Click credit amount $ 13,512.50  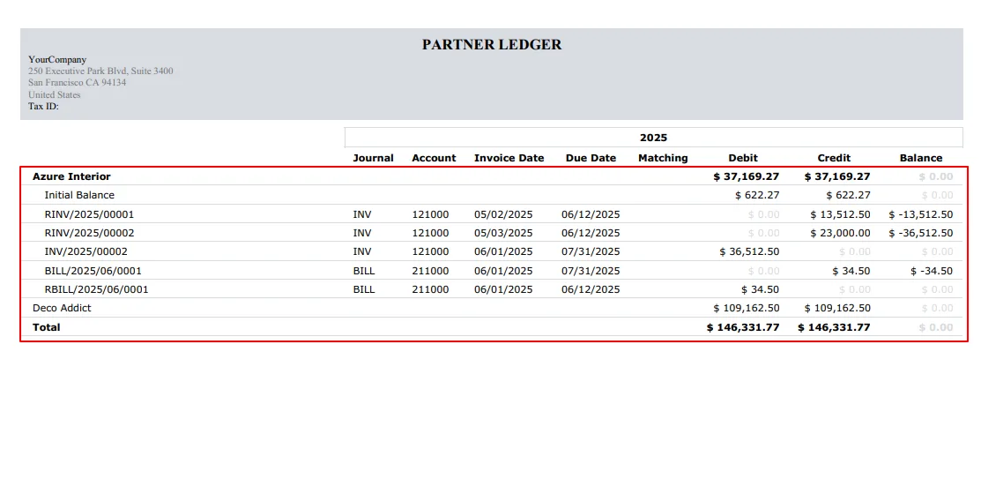pyautogui.click(x=840, y=214)
